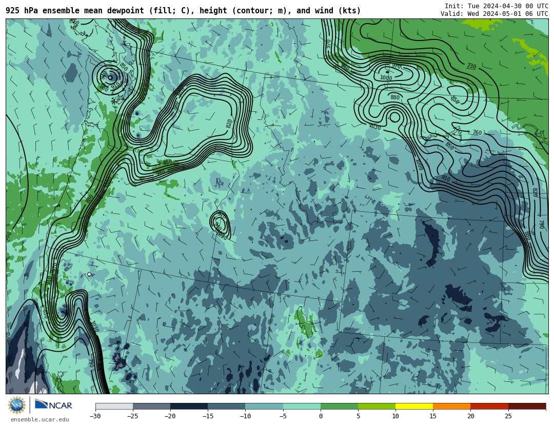Click the '20' colorbar tick label
This screenshot has height=426, width=554.
coord(470,416)
